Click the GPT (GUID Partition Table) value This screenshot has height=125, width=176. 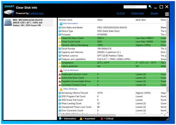pos(110,56)
